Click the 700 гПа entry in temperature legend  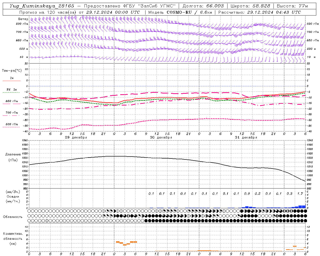coord(12,113)
